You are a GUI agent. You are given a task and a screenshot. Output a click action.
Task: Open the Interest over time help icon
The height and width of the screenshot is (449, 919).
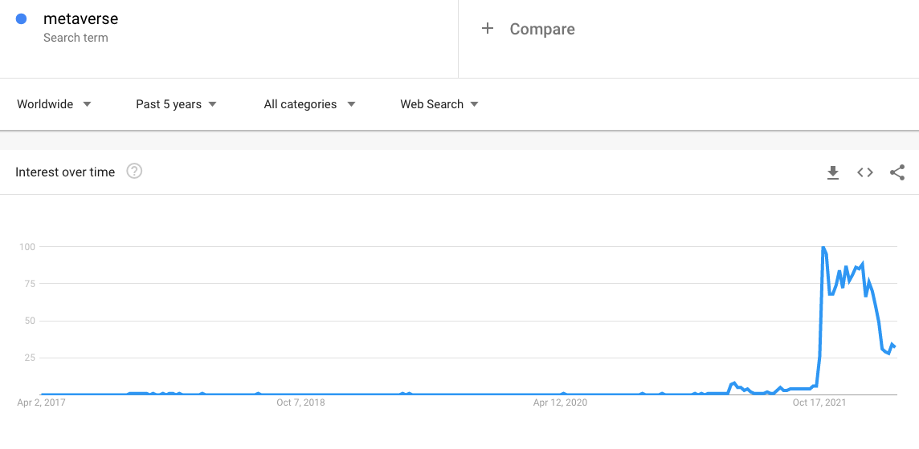tap(134, 171)
